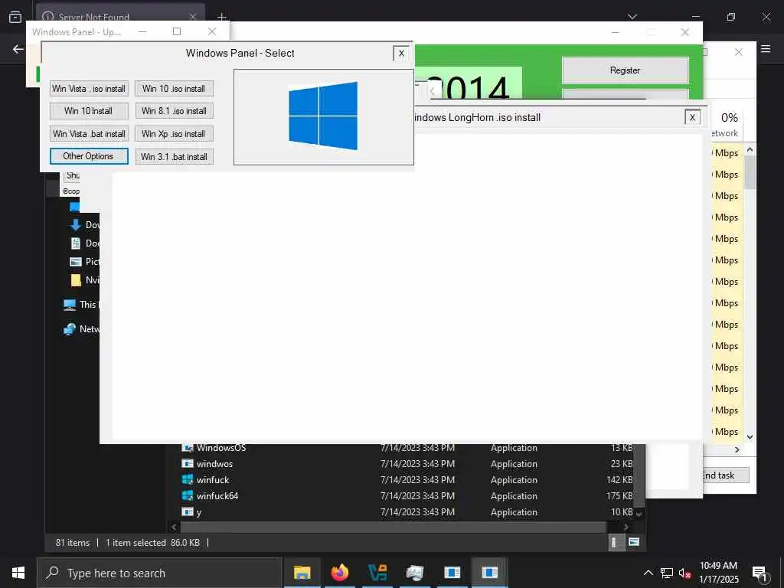Click the Shu button under Windows Panel
Viewport: 784px width, 588px height.
coord(73,175)
